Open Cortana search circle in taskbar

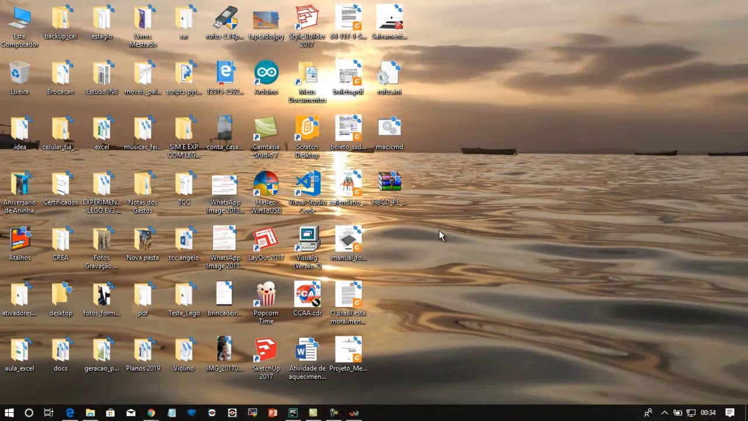click(x=29, y=413)
